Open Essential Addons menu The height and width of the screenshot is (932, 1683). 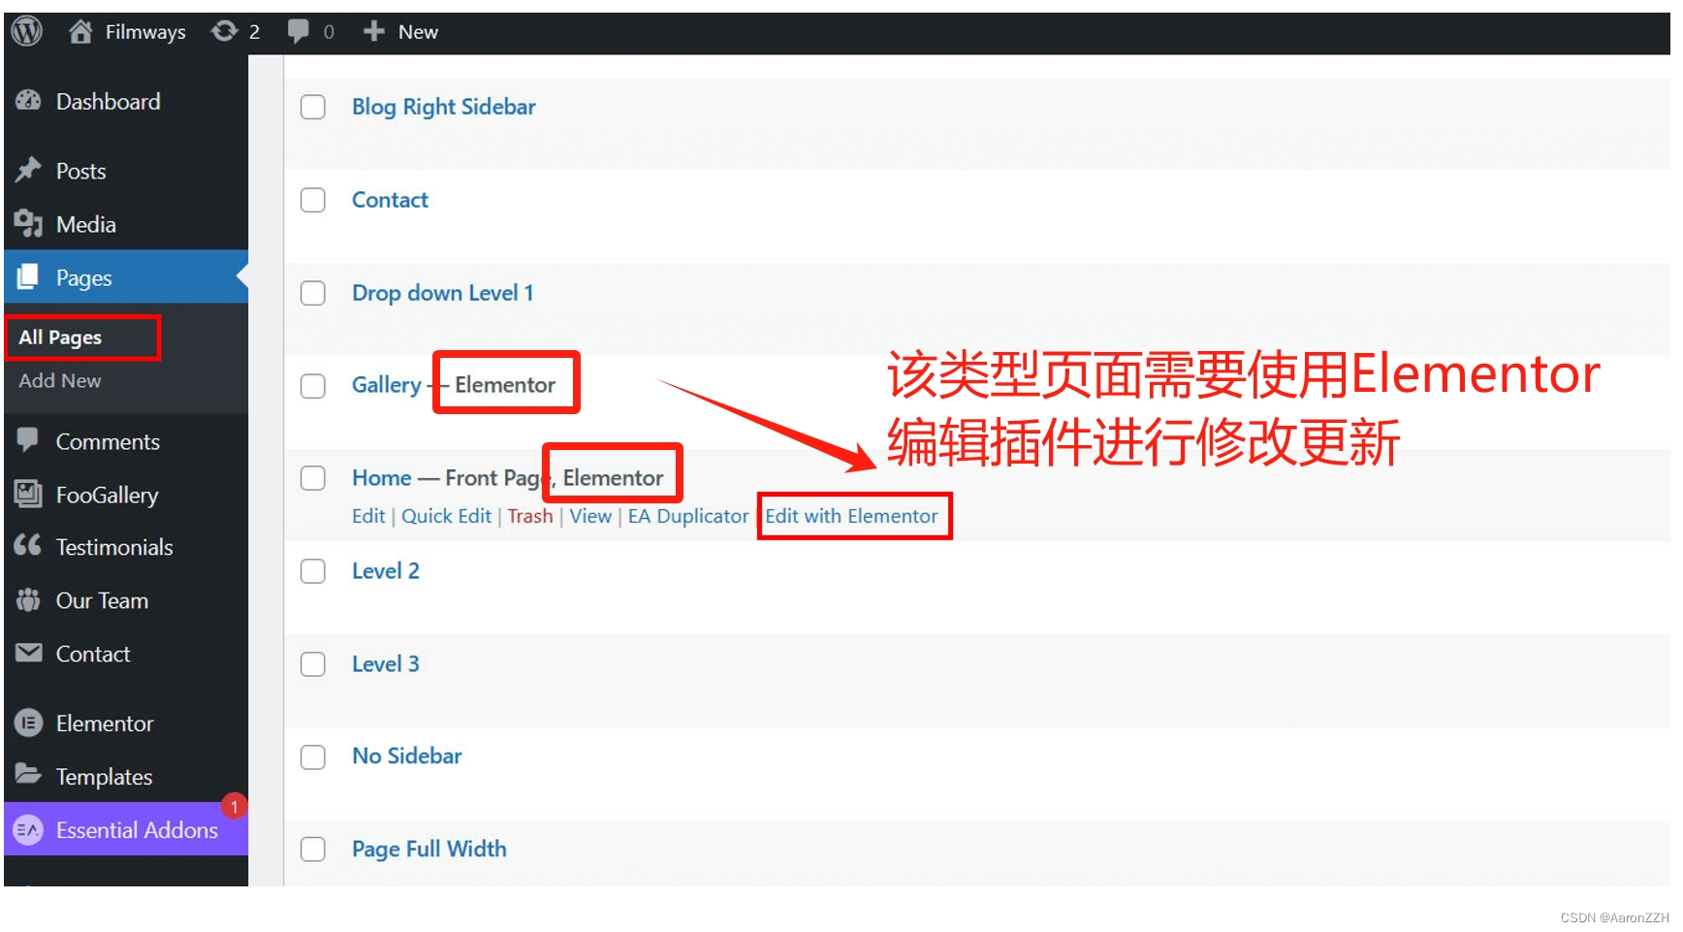point(126,830)
